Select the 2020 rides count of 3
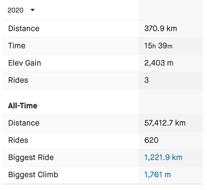207x190 pixels. tap(147, 80)
